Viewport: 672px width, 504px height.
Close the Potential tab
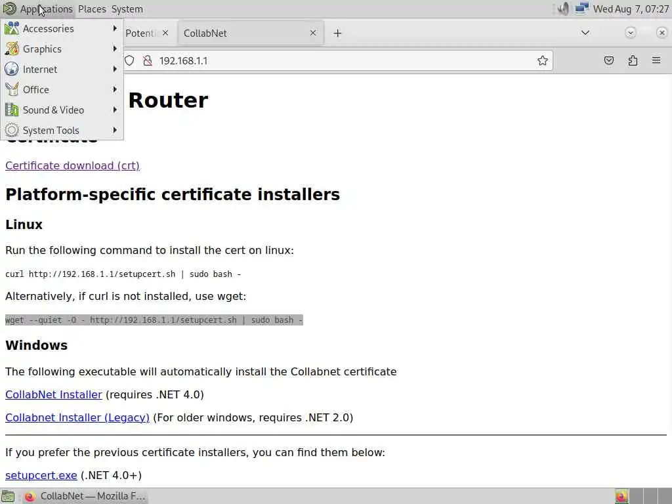click(x=165, y=33)
